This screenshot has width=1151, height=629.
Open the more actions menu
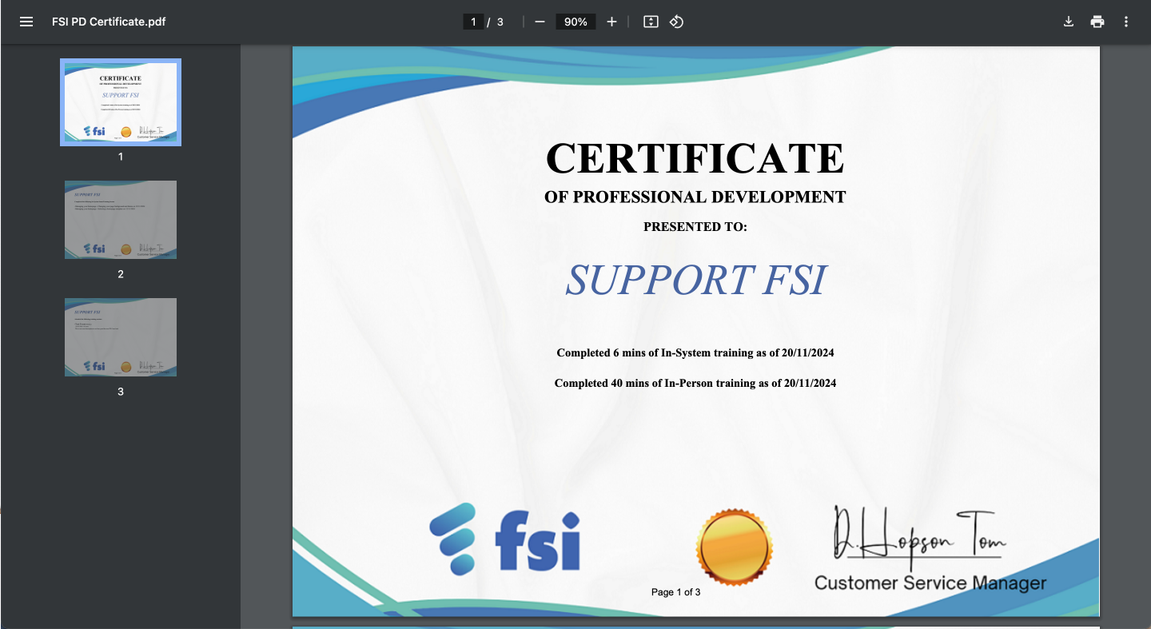pos(1126,22)
